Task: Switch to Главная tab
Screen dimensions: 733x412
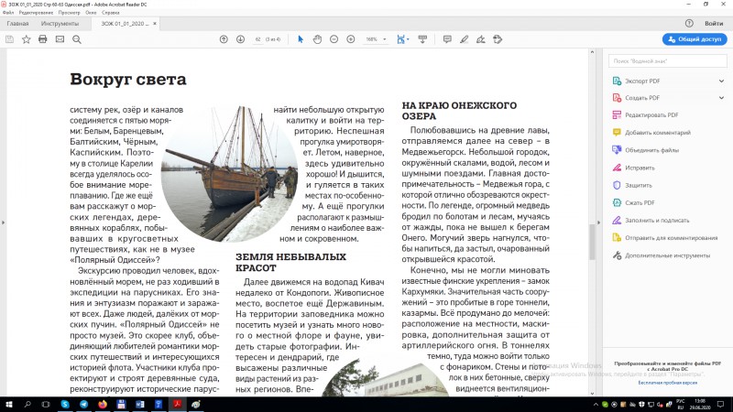Action: pos(17,24)
